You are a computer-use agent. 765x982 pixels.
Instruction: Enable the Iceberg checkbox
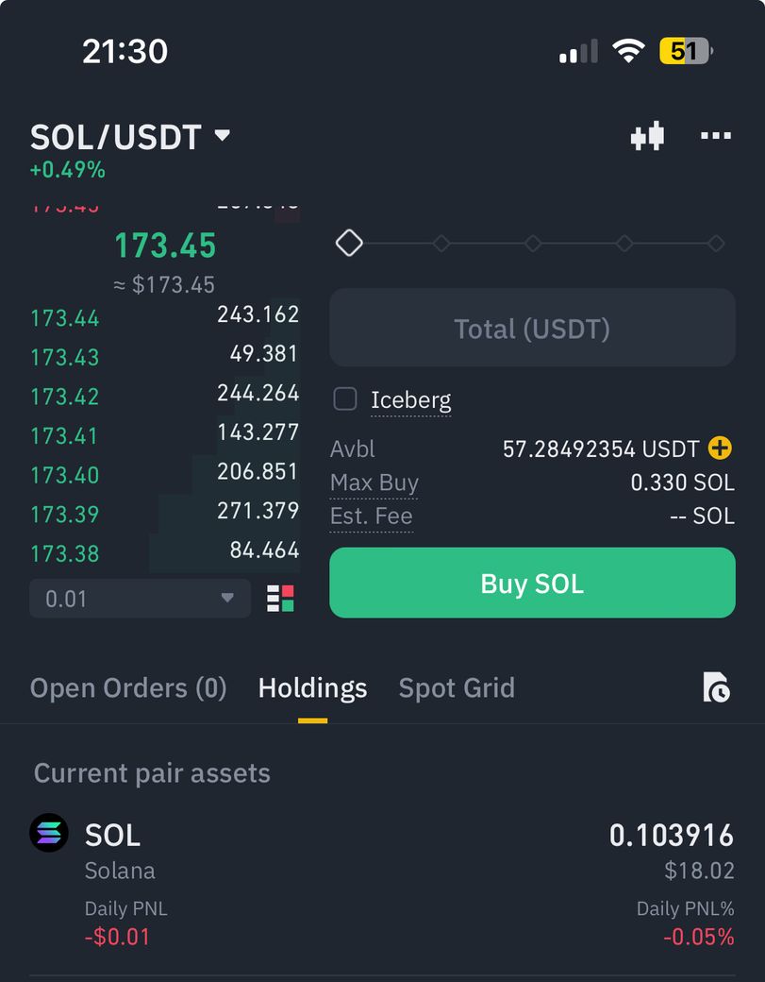pyautogui.click(x=345, y=399)
